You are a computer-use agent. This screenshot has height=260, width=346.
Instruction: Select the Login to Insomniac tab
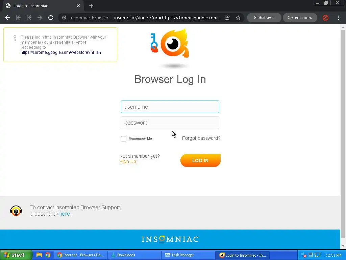coord(43,6)
